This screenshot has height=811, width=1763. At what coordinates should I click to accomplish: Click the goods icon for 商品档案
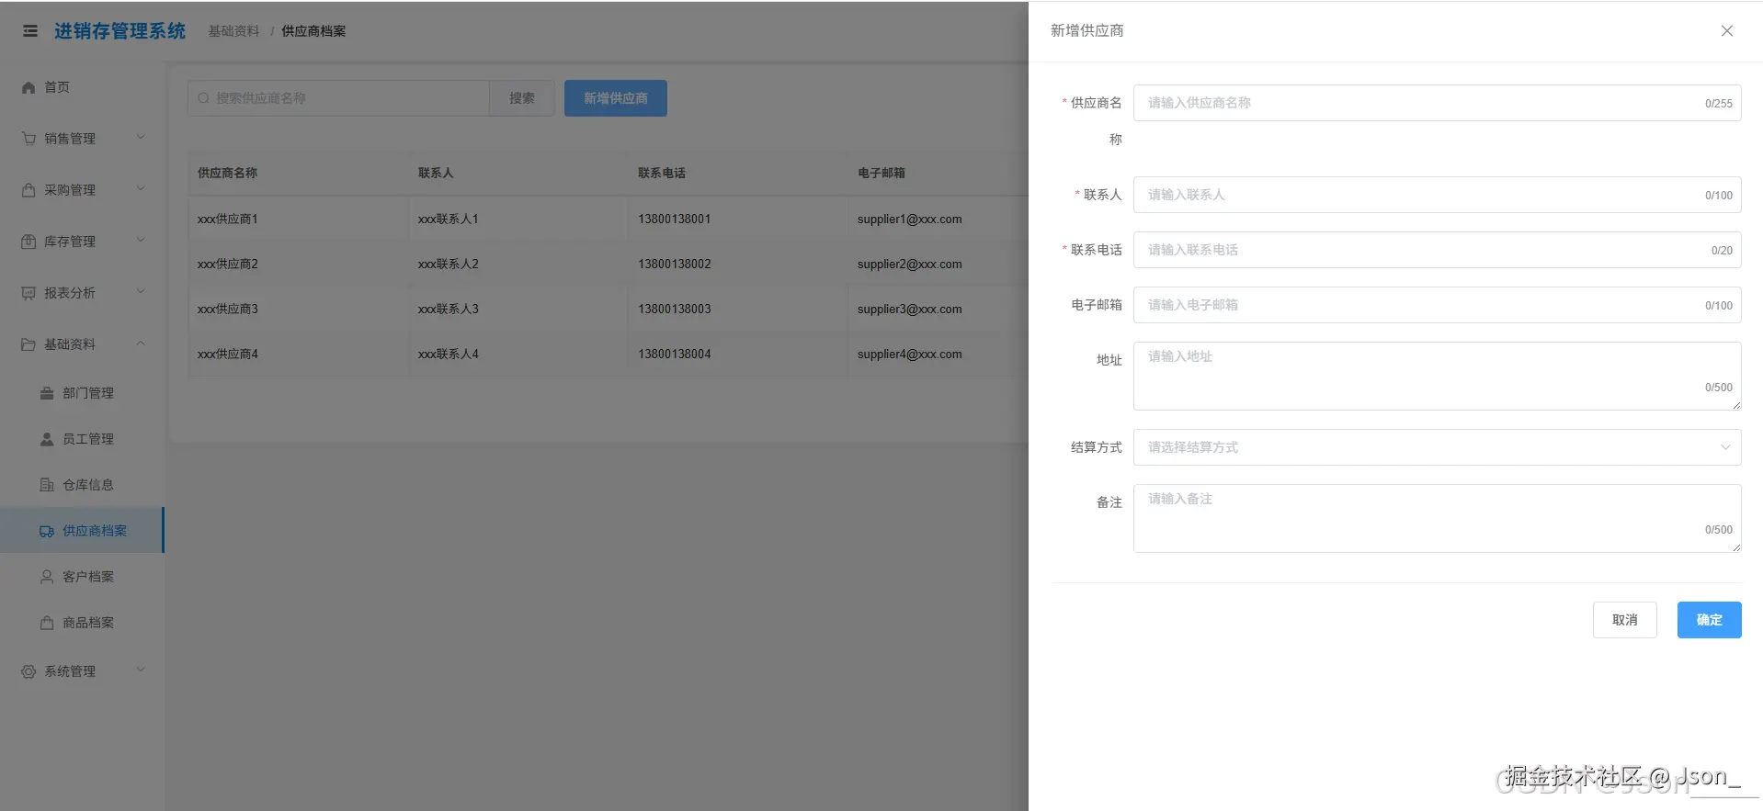click(x=47, y=623)
